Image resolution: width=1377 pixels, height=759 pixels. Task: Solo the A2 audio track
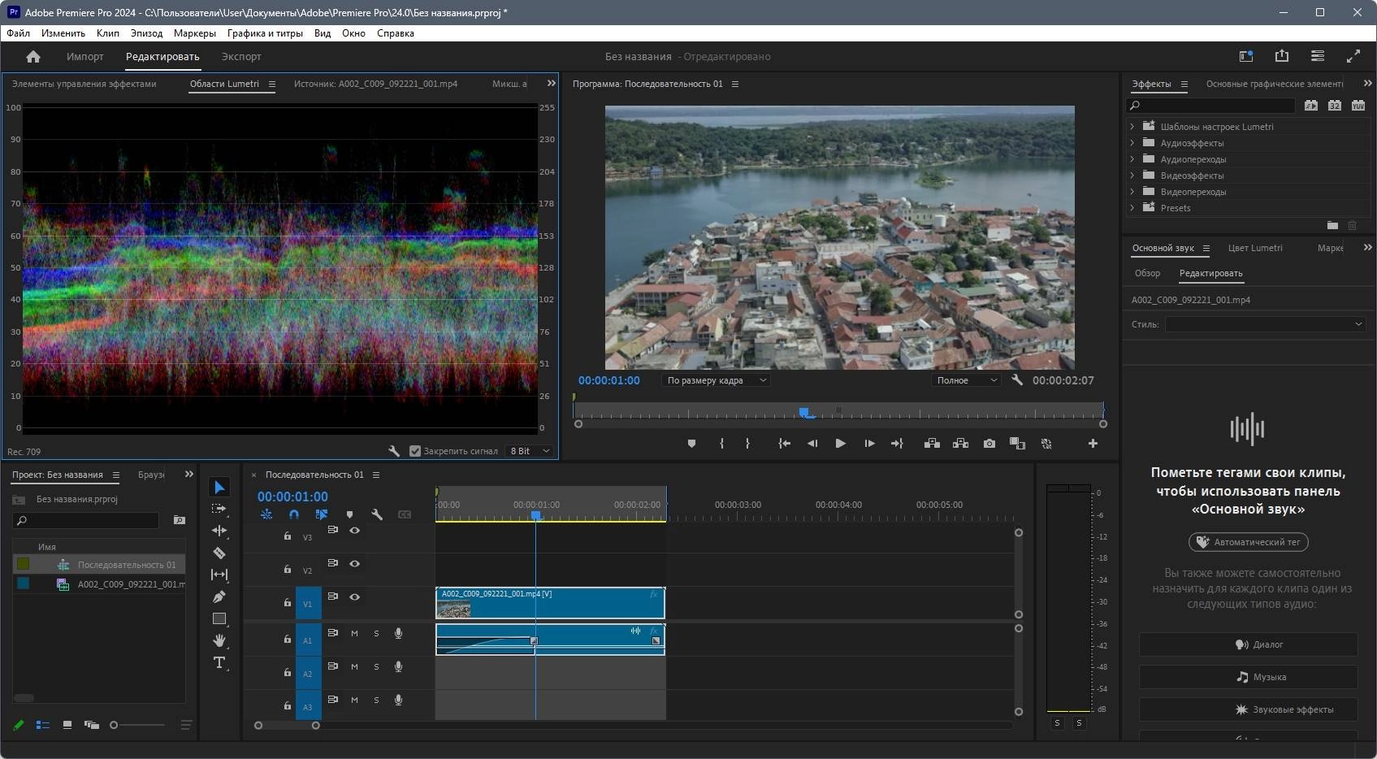click(376, 666)
